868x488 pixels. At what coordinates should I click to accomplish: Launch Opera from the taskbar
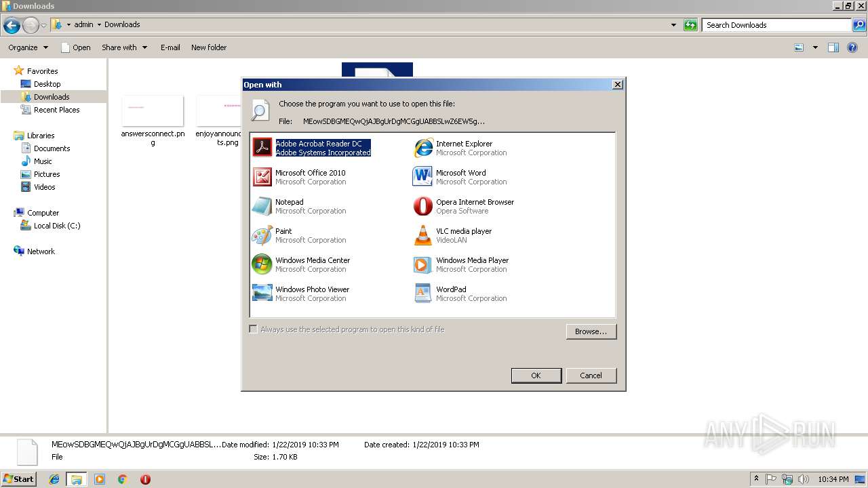[145, 479]
